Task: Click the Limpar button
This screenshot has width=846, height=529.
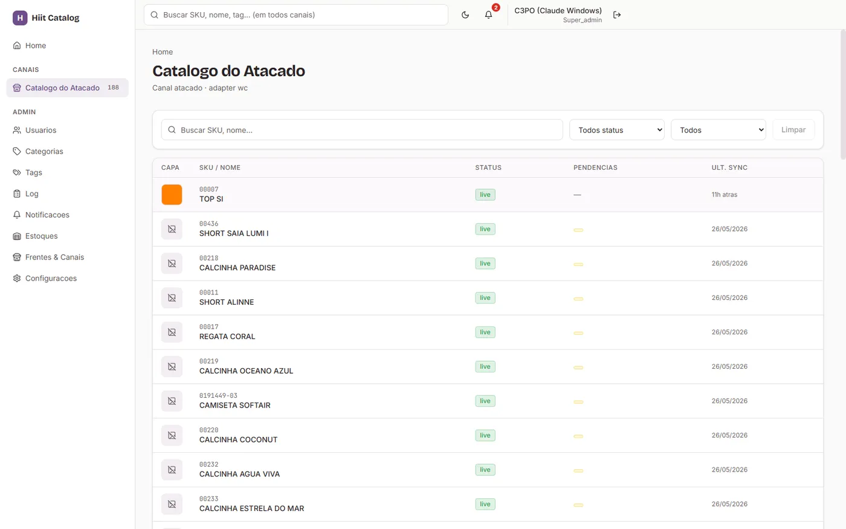Action: pyautogui.click(x=793, y=130)
